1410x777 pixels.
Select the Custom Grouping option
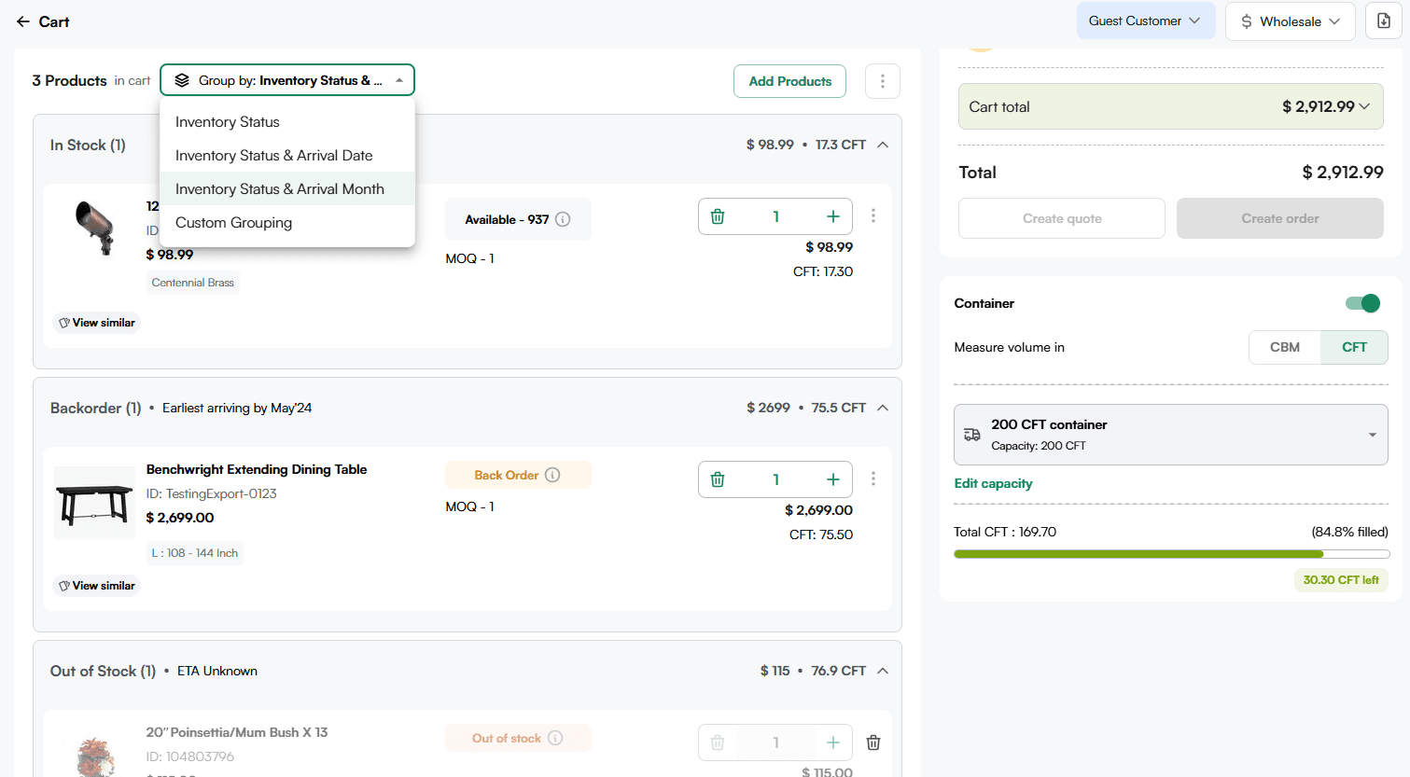pyautogui.click(x=233, y=223)
